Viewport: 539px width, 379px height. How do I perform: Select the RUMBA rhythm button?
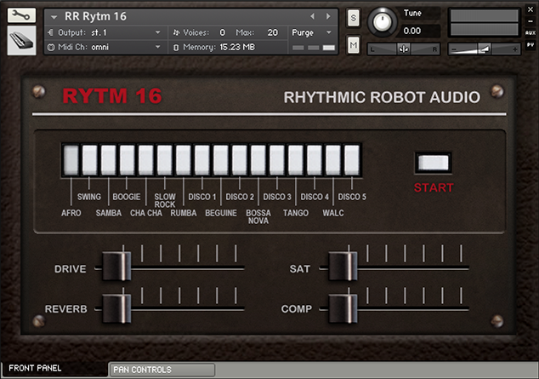(x=184, y=160)
